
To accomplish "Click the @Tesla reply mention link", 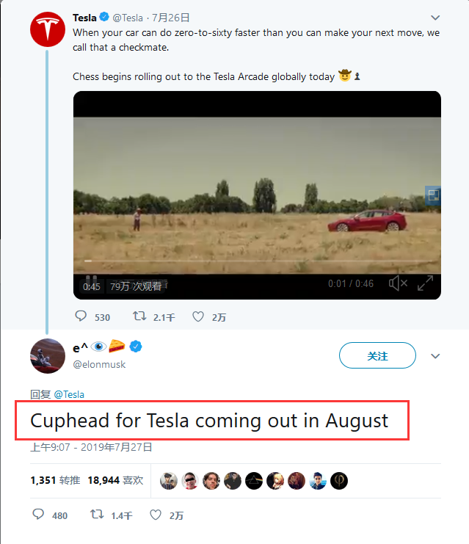I will pyautogui.click(x=69, y=394).
